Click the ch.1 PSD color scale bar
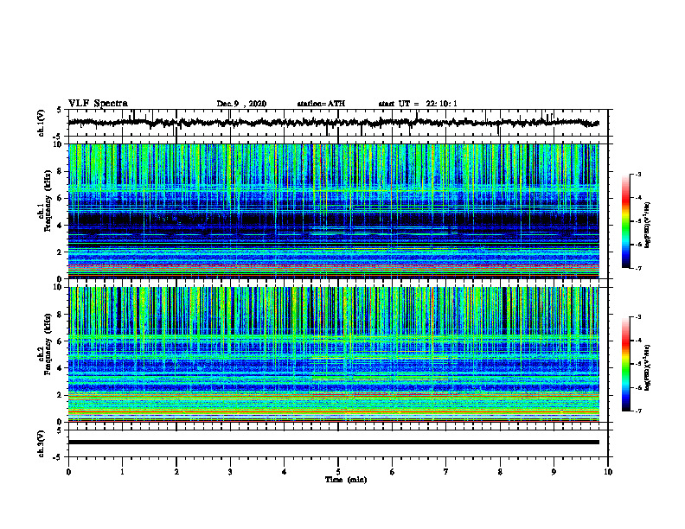 [x=626, y=221]
